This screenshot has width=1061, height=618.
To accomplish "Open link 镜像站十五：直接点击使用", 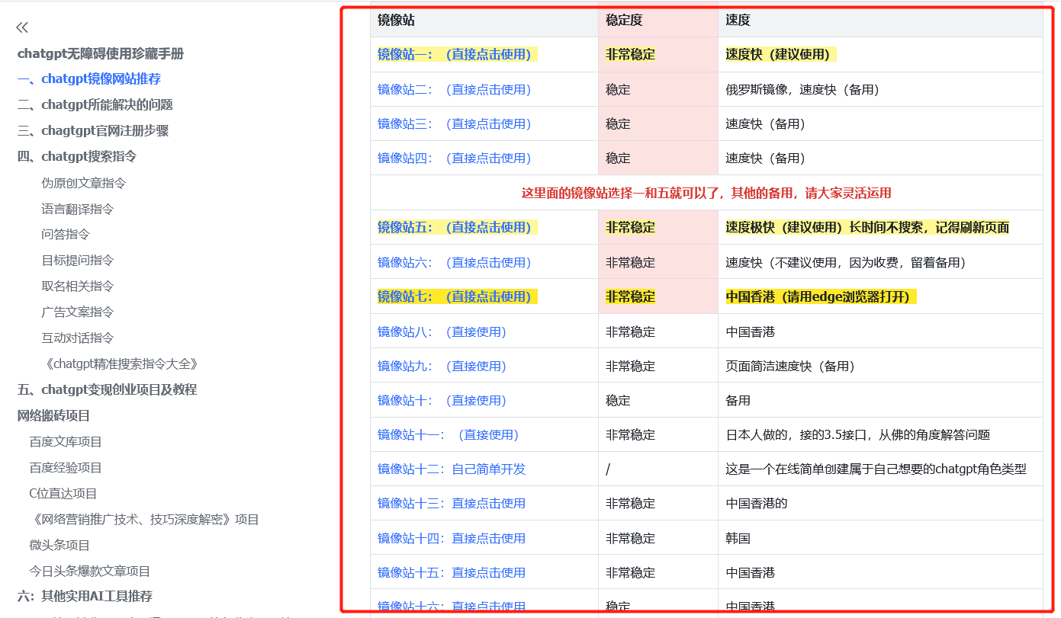I will point(452,572).
